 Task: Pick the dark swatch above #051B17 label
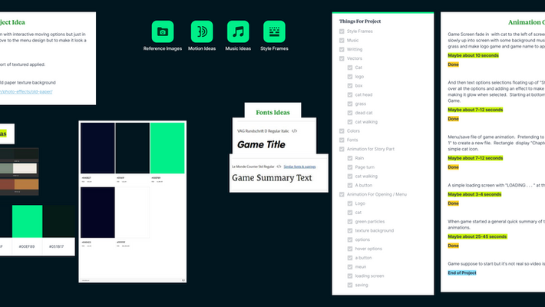(x=58, y=221)
